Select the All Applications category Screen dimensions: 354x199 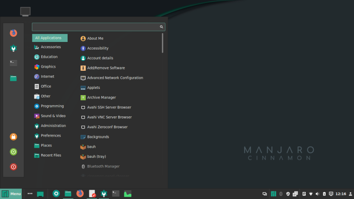50,38
